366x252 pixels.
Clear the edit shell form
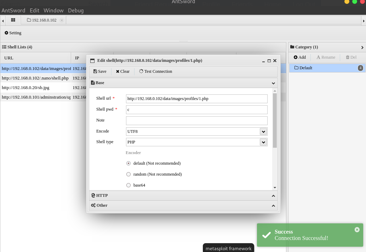tap(123, 71)
